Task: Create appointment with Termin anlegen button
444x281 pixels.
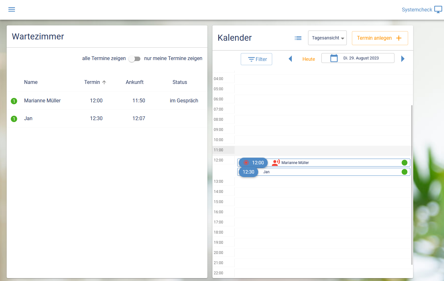Action: [x=380, y=38]
